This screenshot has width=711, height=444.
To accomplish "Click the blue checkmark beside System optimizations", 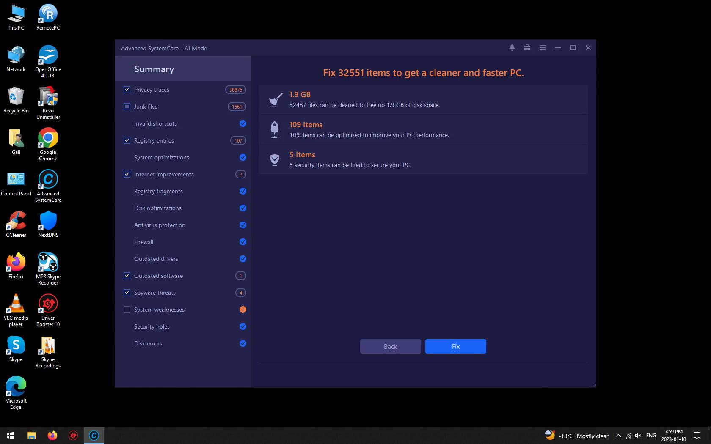I will coord(243,157).
